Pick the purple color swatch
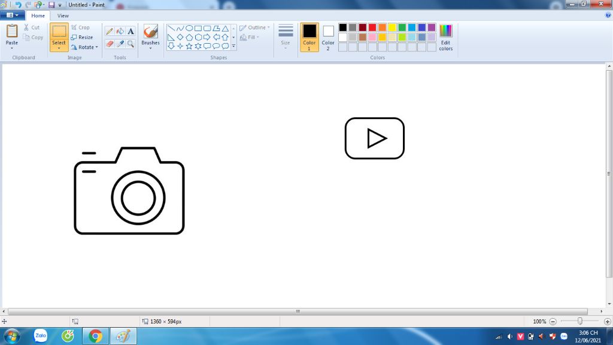The image size is (613, 345). (432, 28)
